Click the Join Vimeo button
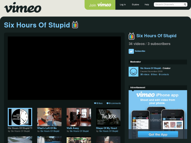Screen dimensions: 191x143 pos(100,5)
